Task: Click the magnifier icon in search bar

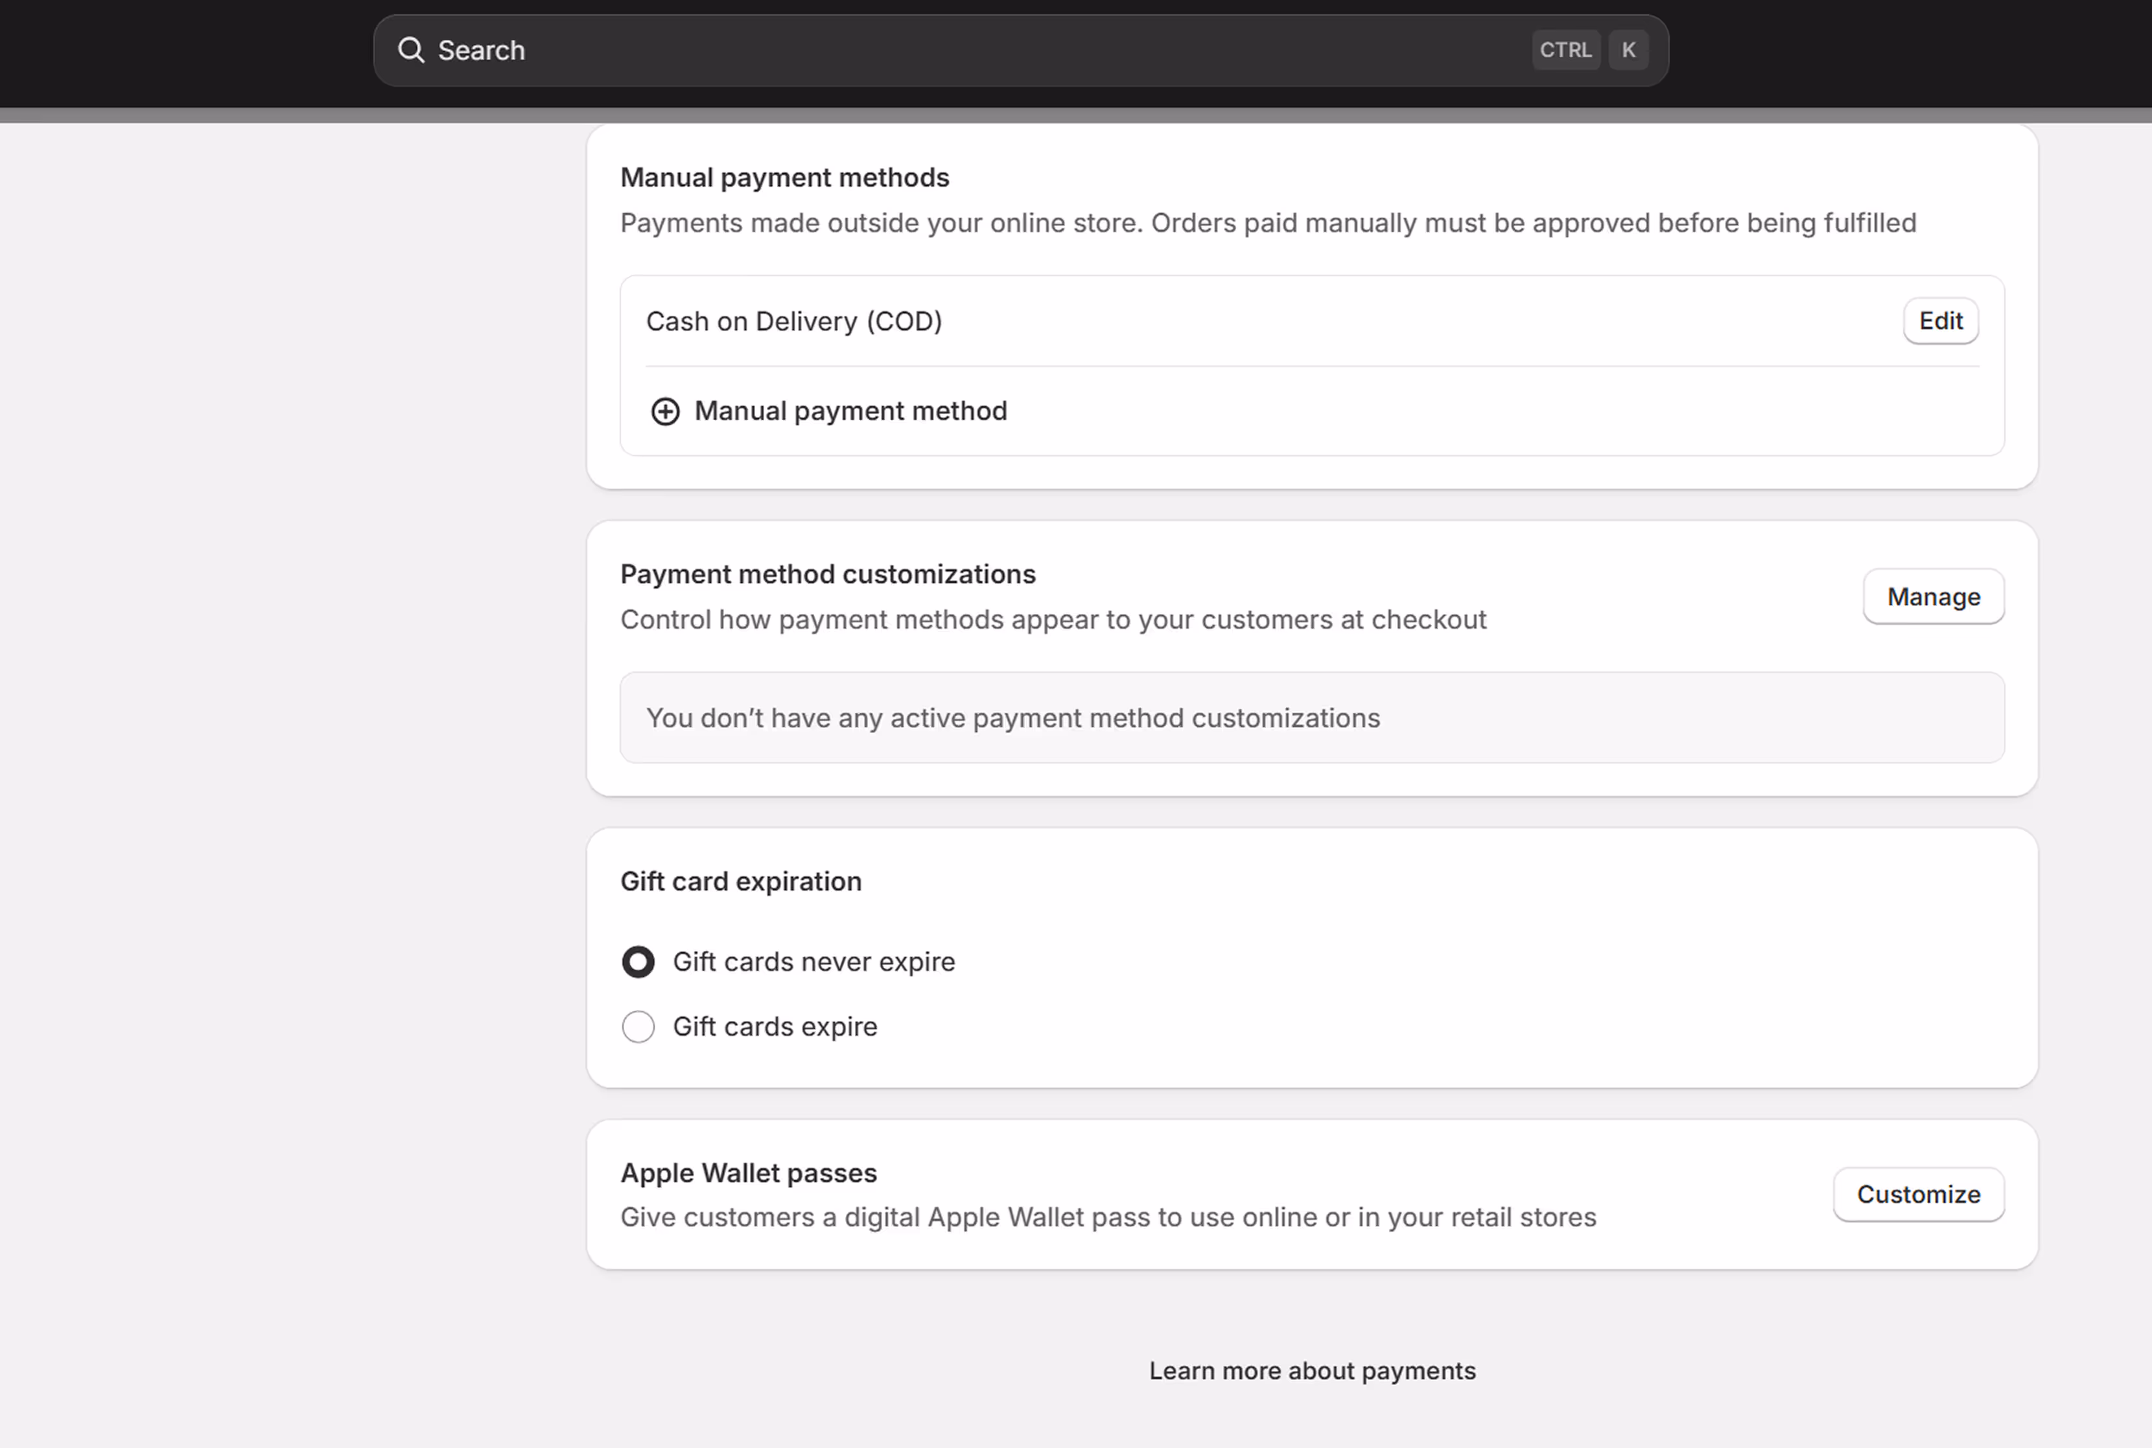Action: pyautogui.click(x=411, y=50)
